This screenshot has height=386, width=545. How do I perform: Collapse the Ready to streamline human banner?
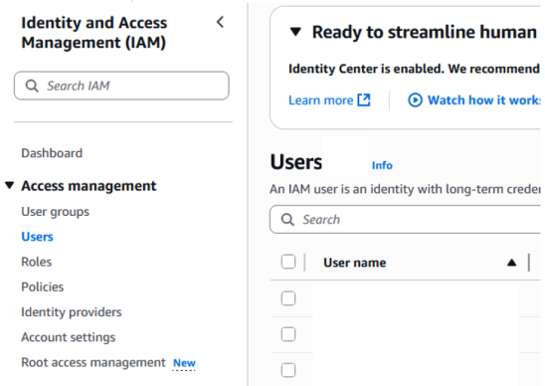click(x=295, y=32)
